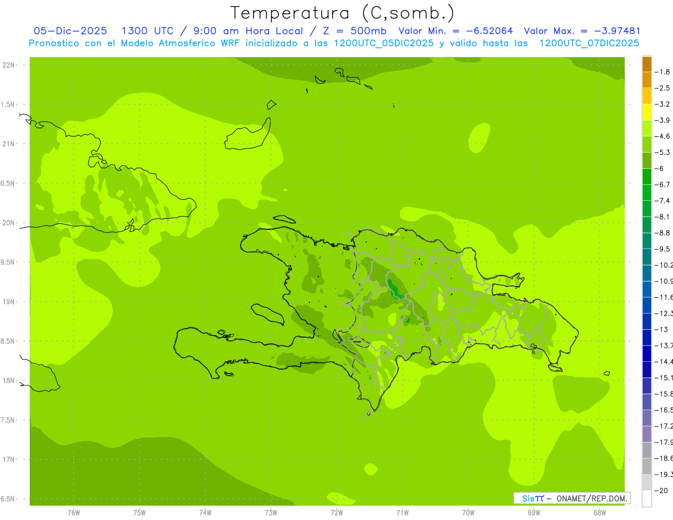Select the date label '05-Dic-2025'
This screenshot has height=520, width=673.
tap(71, 31)
